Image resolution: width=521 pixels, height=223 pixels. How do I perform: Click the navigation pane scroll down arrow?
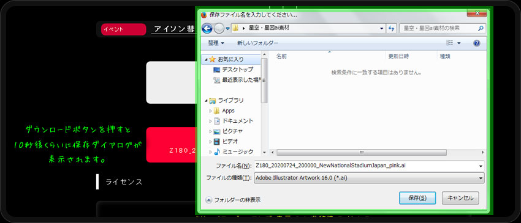click(265, 152)
